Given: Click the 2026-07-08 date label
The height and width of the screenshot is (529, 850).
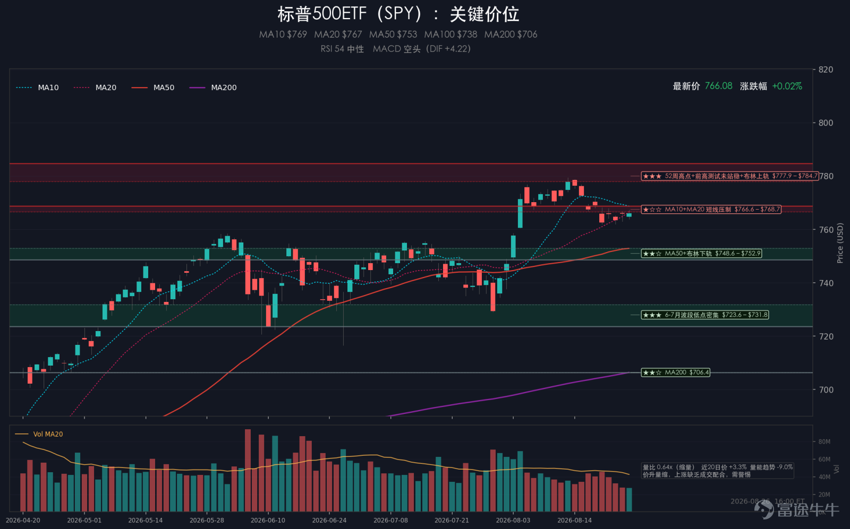Looking at the screenshot, I should coord(390,521).
